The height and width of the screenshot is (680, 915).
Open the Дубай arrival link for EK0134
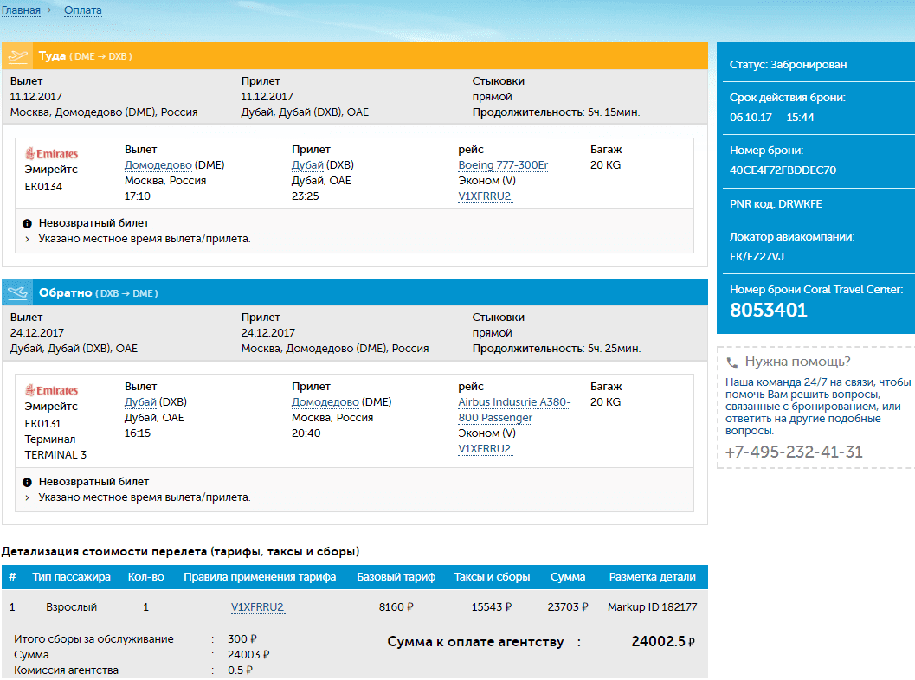[307, 165]
